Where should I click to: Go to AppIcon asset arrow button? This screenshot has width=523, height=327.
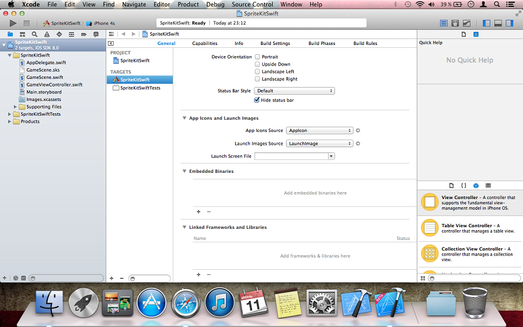click(358, 130)
